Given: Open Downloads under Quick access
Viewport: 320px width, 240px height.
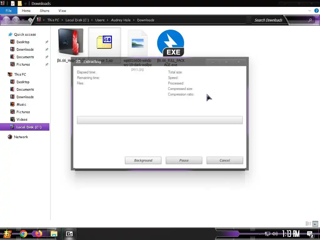Looking at the screenshot, I should coord(25,49).
